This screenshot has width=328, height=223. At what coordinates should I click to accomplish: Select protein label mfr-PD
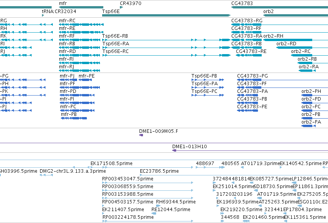pyautogui.click(x=68, y=91)
